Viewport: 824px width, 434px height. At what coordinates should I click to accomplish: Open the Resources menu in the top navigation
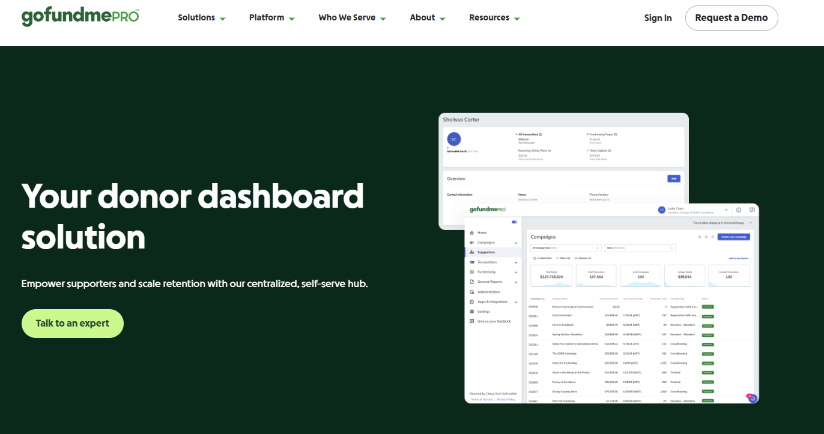point(495,17)
